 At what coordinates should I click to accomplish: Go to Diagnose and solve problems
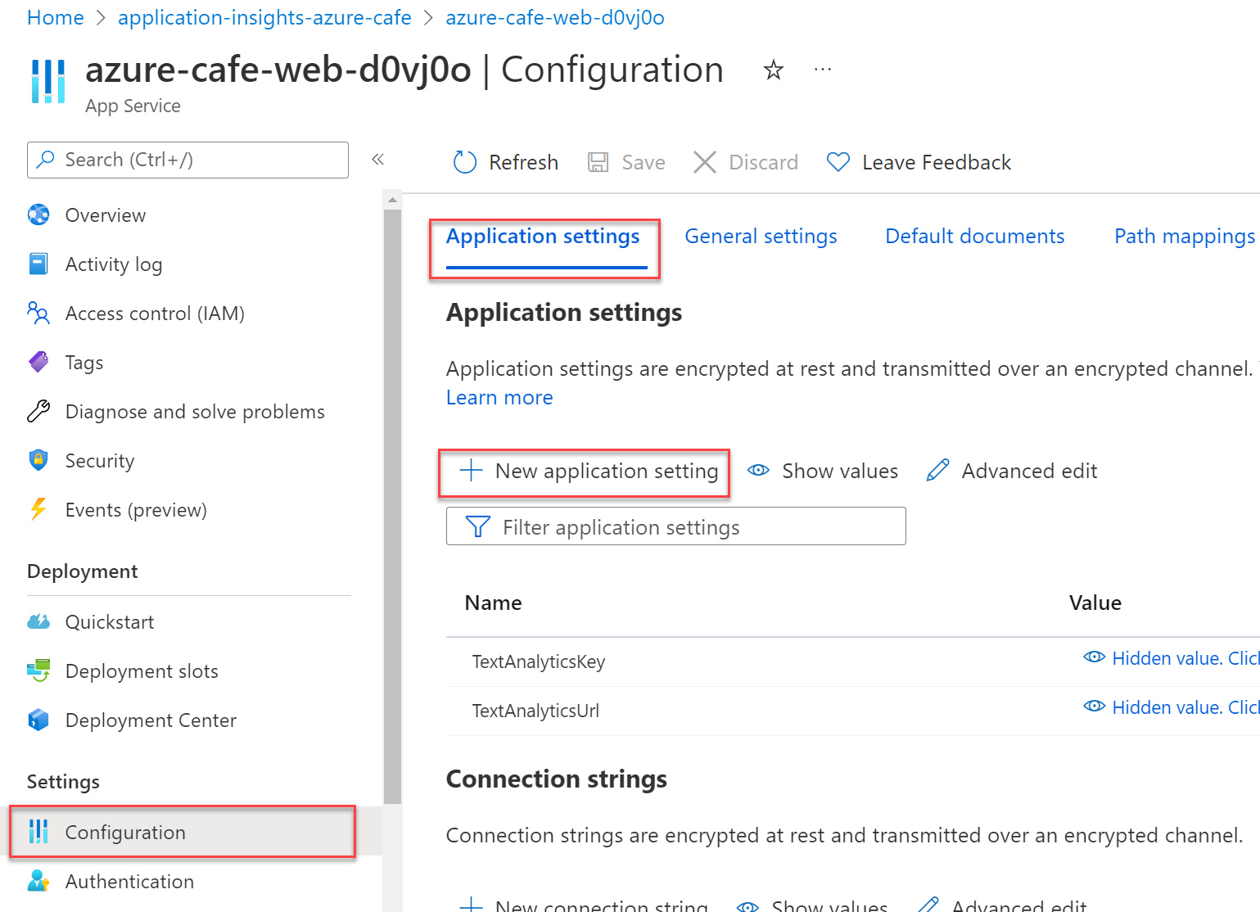point(194,412)
